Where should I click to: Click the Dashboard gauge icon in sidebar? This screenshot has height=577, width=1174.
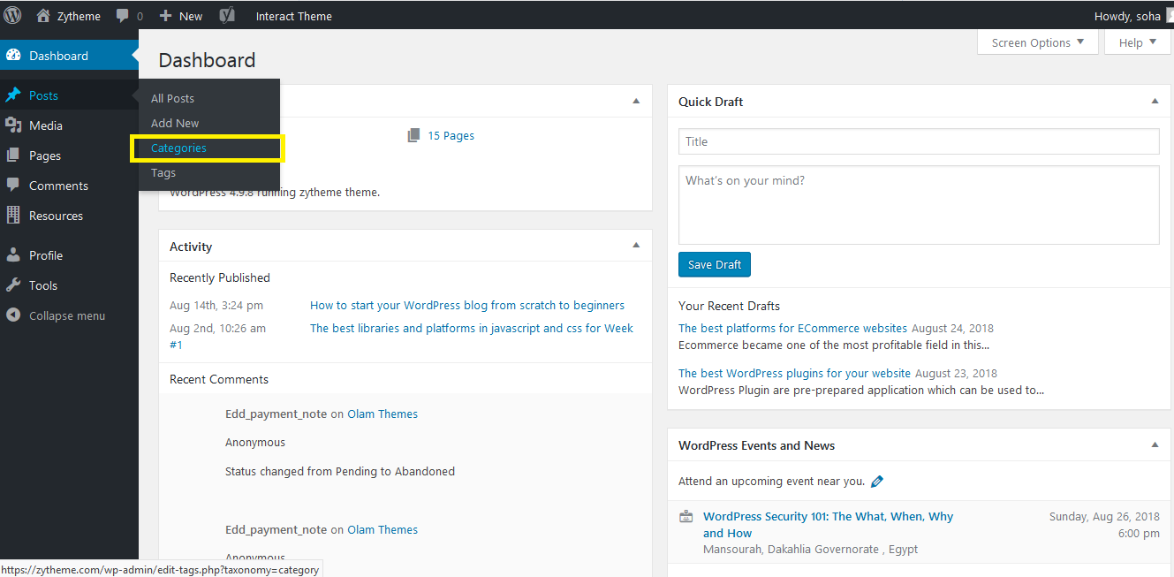pos(13,56)
